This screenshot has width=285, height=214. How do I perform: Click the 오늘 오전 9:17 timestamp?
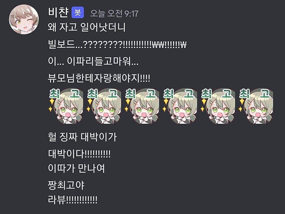pyautogui.click(x=114, y=14)
